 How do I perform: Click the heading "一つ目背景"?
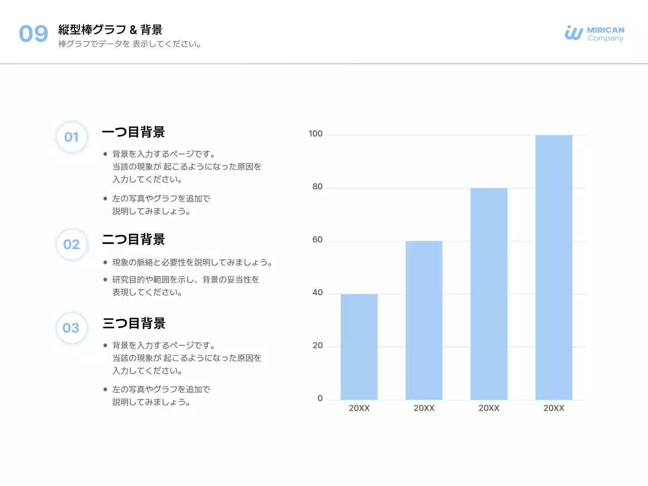[134, 132]
